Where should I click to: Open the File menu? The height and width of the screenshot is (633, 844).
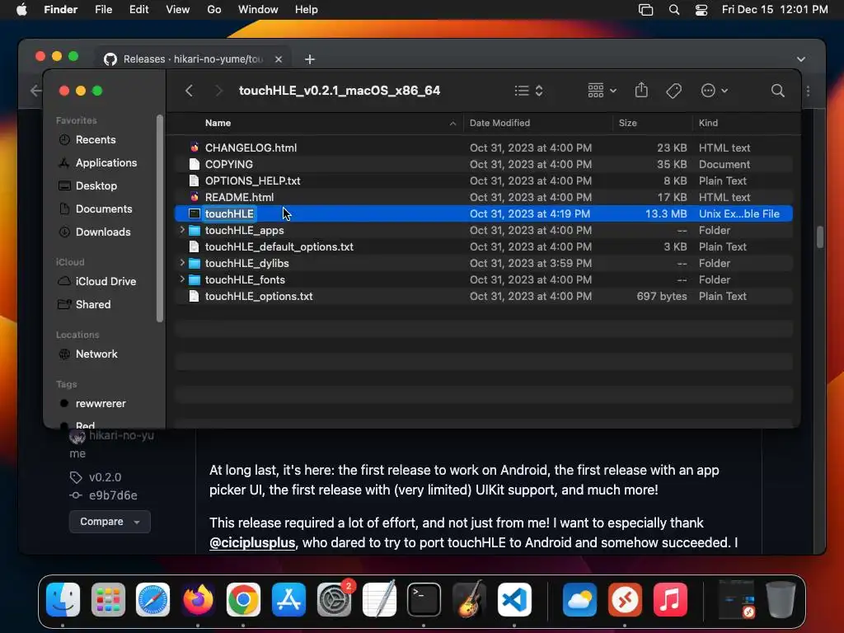point(103,10)
